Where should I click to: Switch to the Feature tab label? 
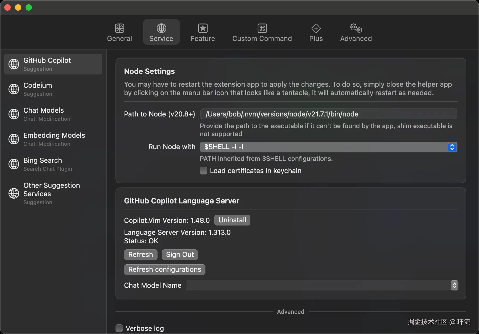click(203, 39)
